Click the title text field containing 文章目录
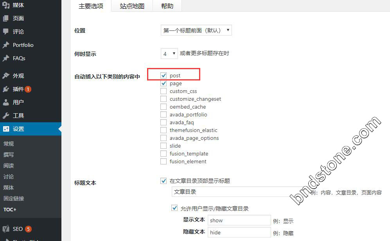The image size is (390, 241). tap(240, 192)
